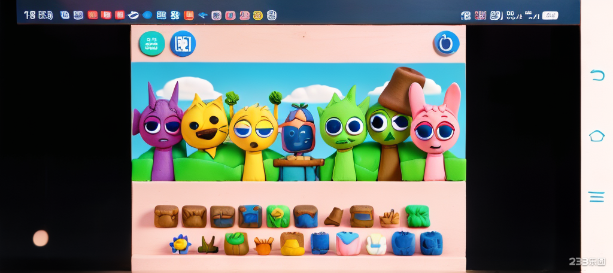Select the pink and blue clay block
Viewport: 613px width, 273px height.
(348, 244)
